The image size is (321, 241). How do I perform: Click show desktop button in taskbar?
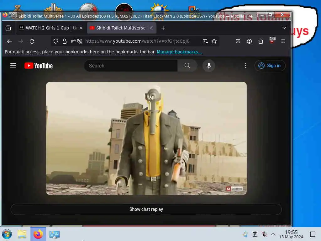(313, 234)
